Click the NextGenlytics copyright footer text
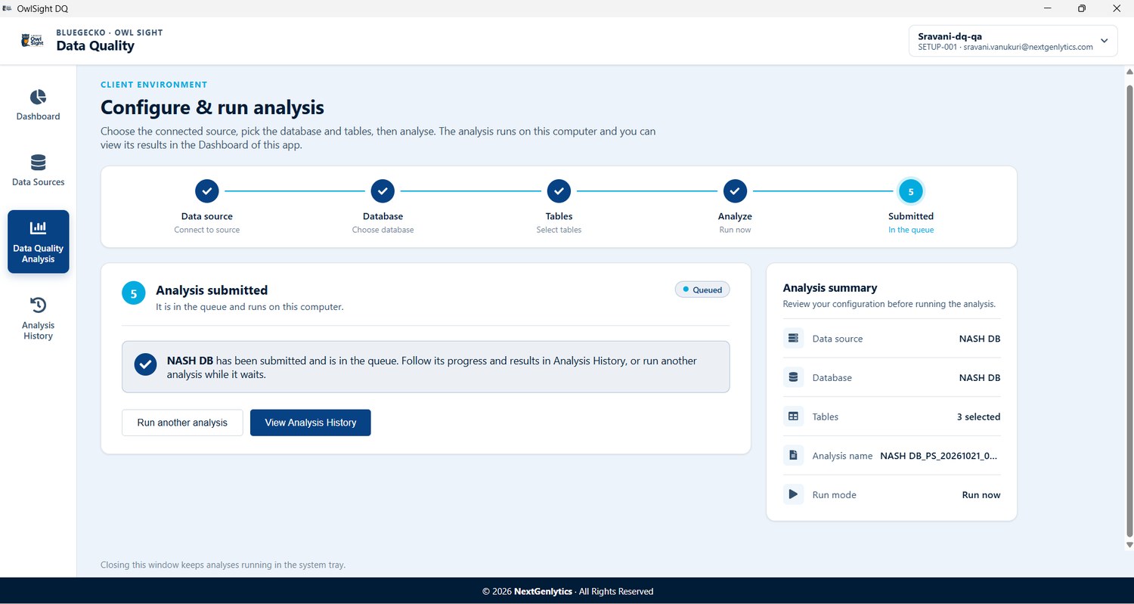1134x604 pixels. point(568,591)
